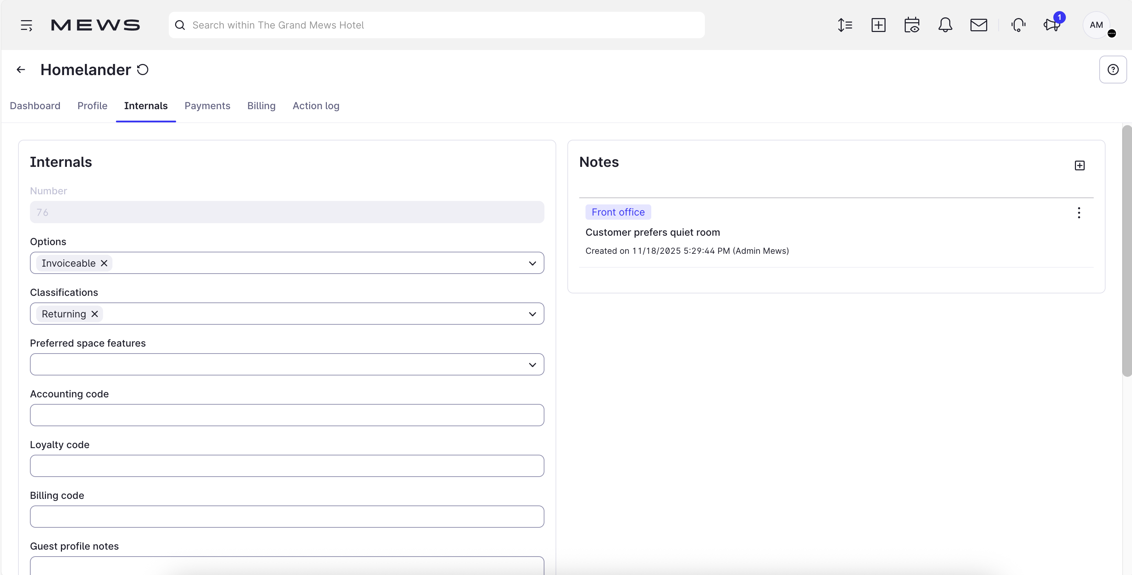Screen dimensions: 1132x575
Task: Select the Internals tab
Action: [x=146, y=106]
